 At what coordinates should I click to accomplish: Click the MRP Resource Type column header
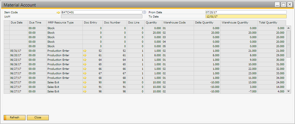[x=64, y=23]
